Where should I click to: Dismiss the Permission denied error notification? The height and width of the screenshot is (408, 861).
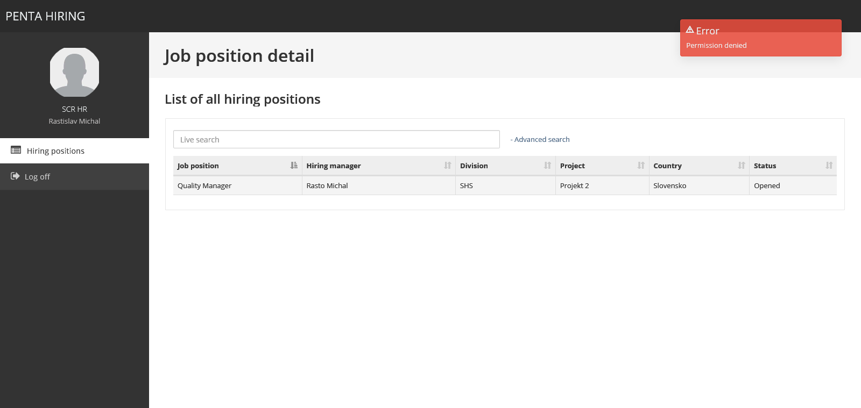coord(760,38)
